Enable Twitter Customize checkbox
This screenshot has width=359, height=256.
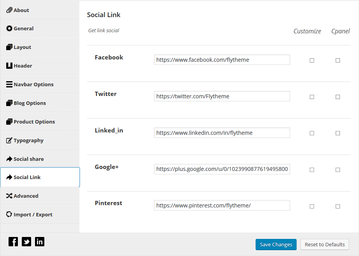point(312,97)
